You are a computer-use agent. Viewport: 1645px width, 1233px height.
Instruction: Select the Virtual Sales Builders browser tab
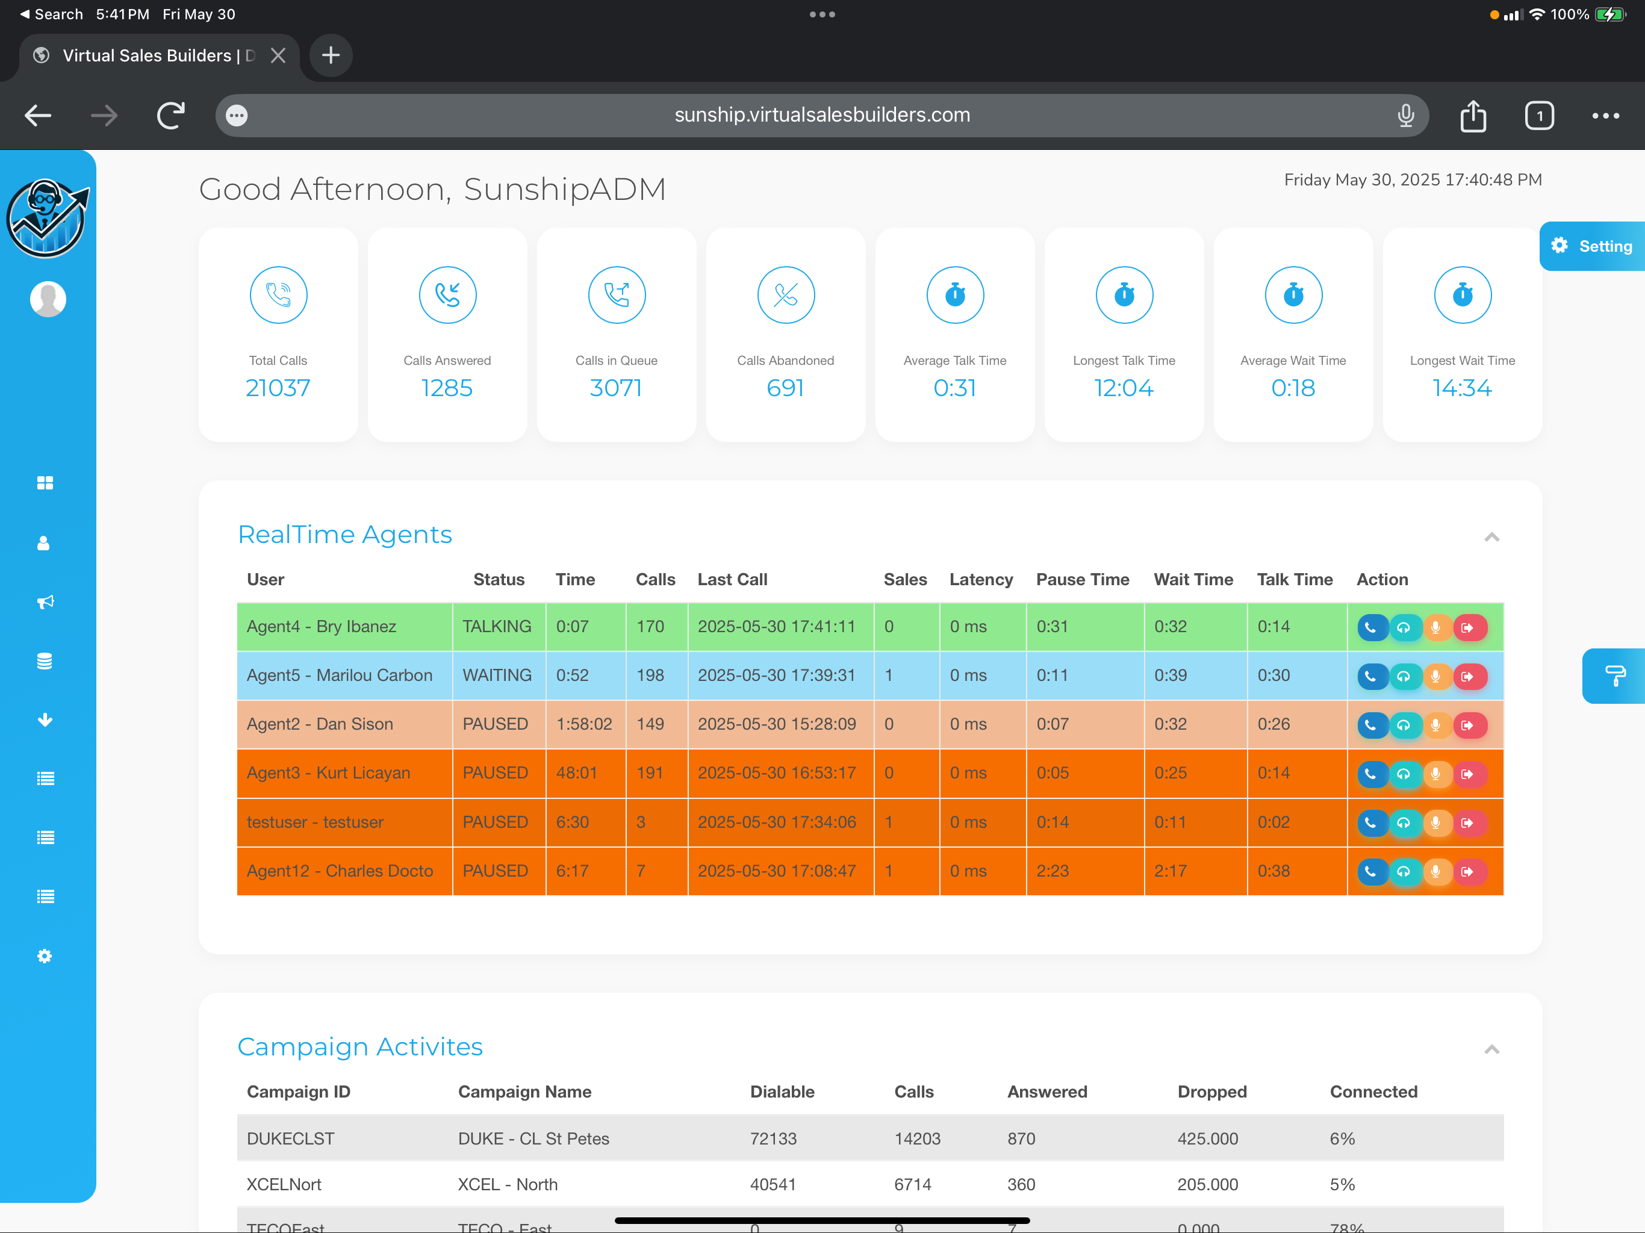click(152, 56)
